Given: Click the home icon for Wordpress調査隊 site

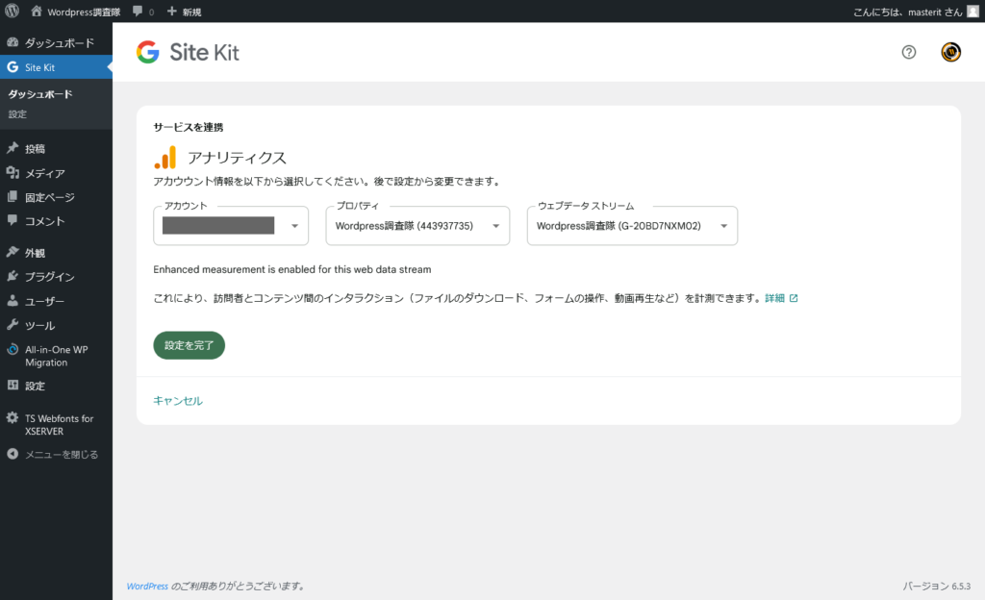Looking at the screenshot, I should tap(37, 12).
